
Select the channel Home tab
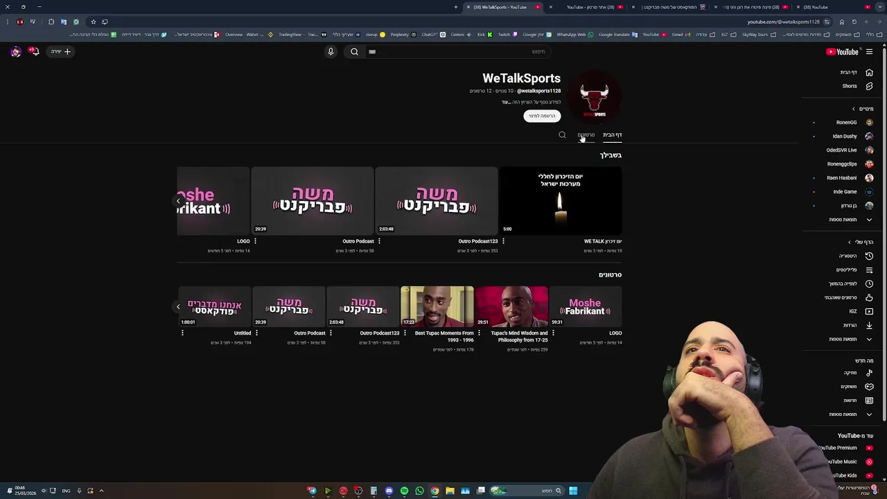613,135
